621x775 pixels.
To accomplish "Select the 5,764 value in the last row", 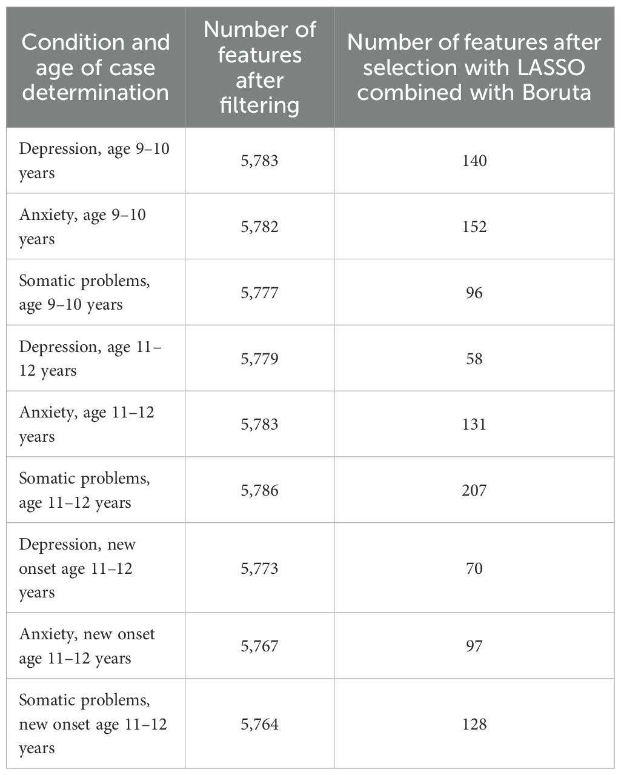I will coord(259,724).
